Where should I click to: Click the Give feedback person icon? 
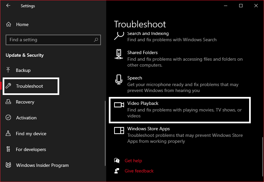[x=117, y=171]
